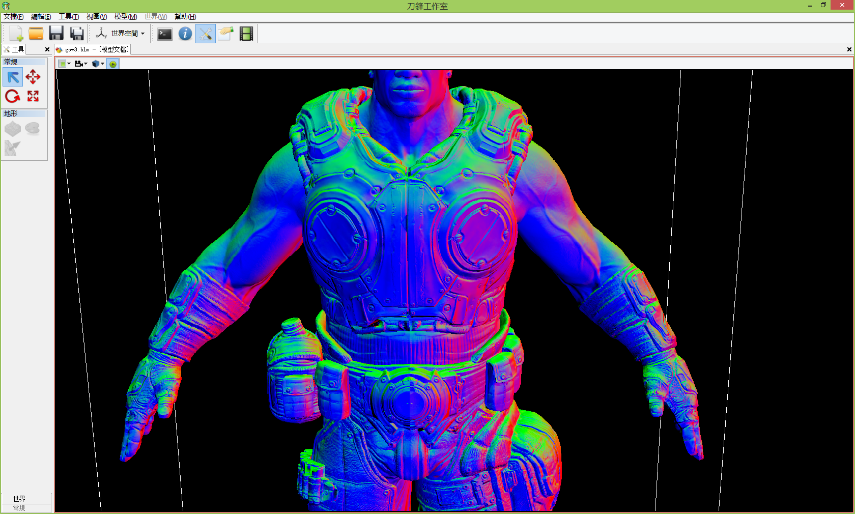Toggle the tools panel wrench icon
855x514 pixels.
pos(206,34)
